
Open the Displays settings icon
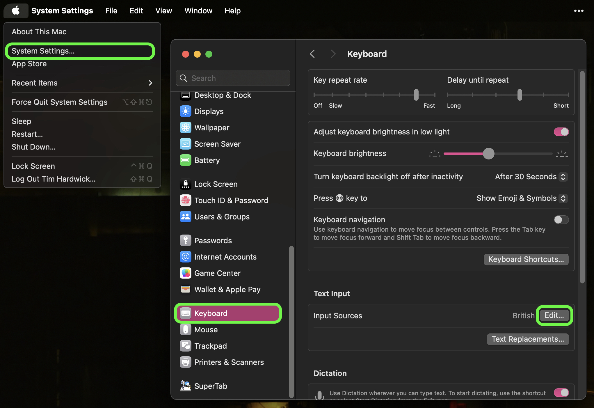pyautogui.click(x=186, y=111)
